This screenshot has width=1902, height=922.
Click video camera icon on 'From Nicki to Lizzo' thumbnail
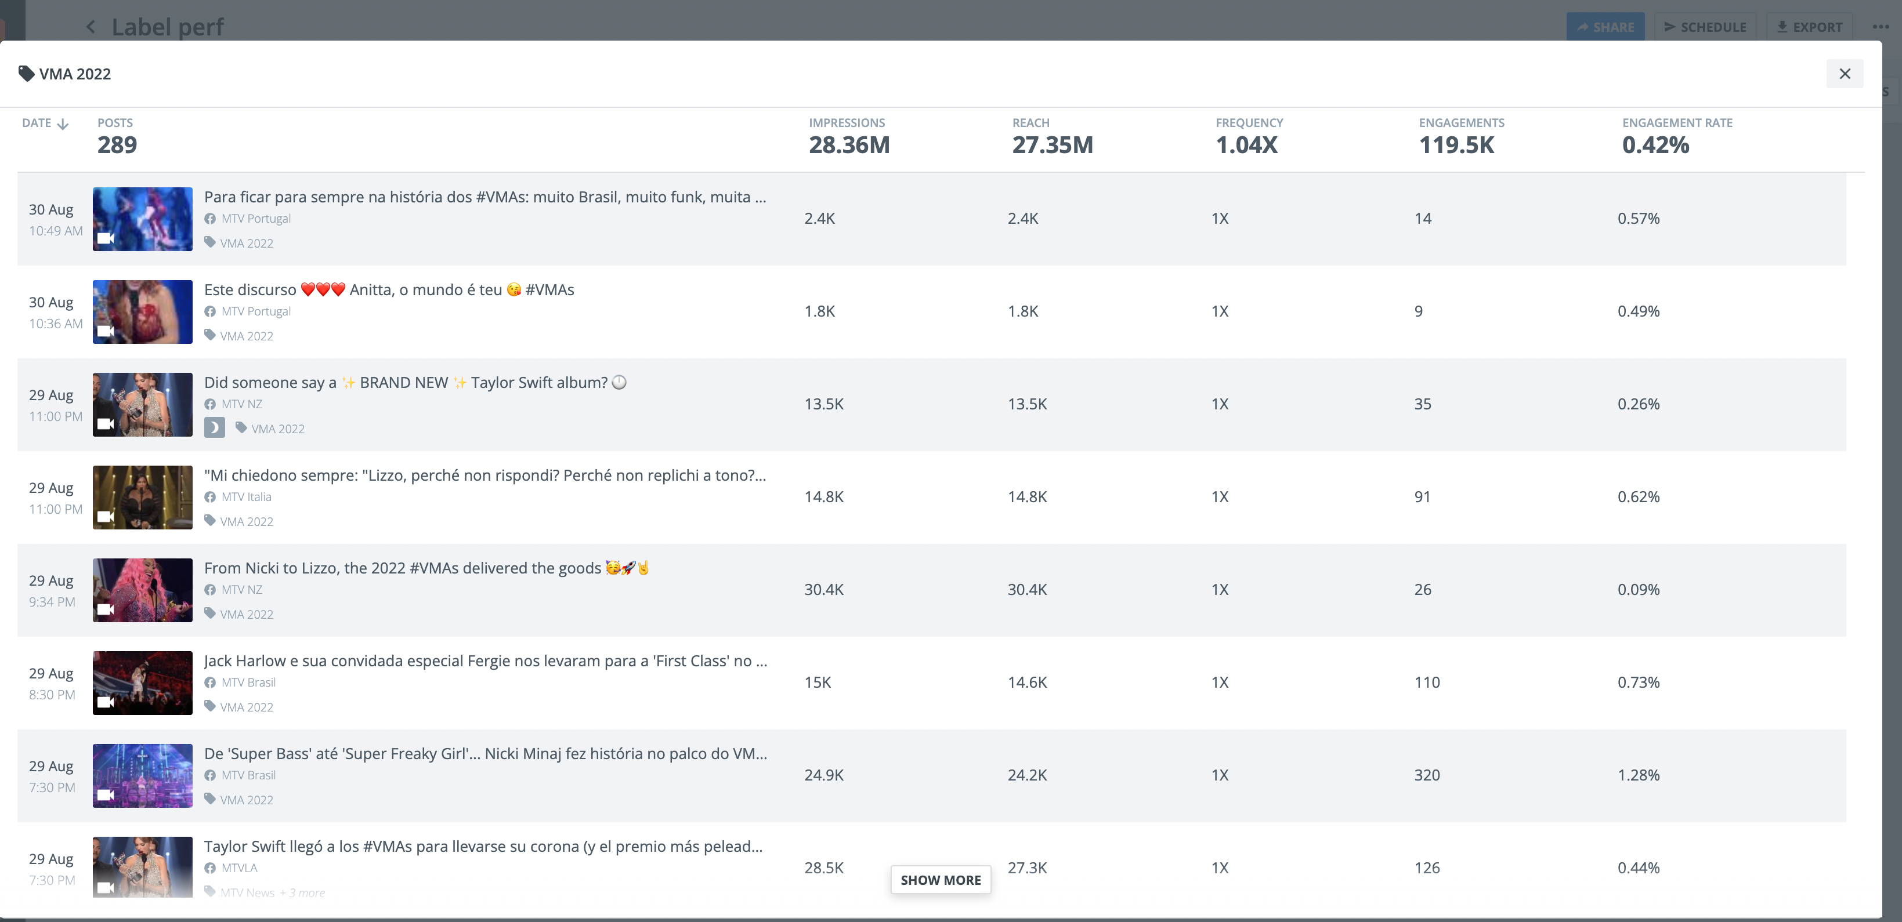point(106,609)
